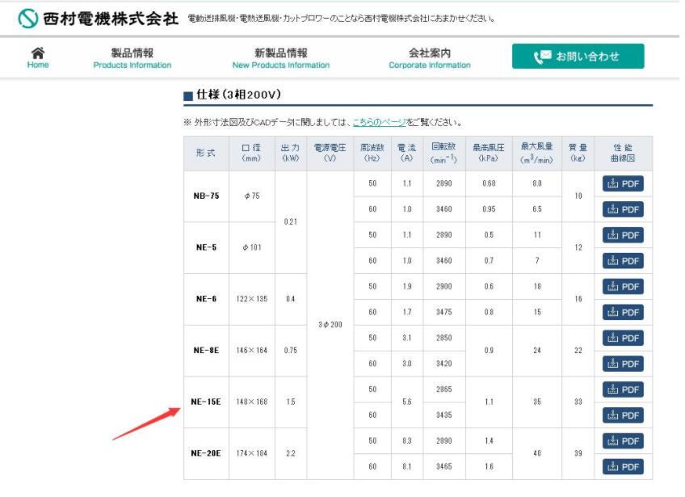Open the NE-15E 60Hz performance PDF
This screenshot has width=685, height=497.
pos(623,415)
